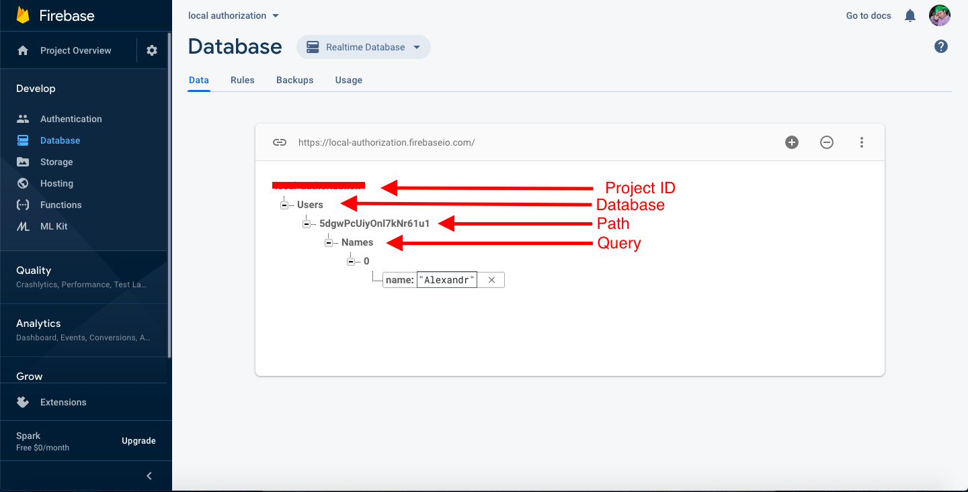968x492 pixels.
Task: Open Extensions in the sidebar
Action: coord(63,402)
